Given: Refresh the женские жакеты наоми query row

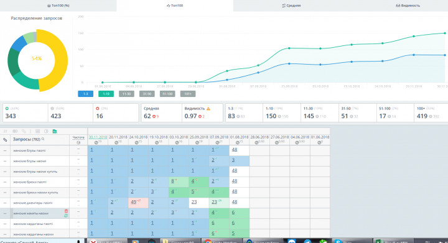Looking at the screenshot, I should [x=66, y=216].
